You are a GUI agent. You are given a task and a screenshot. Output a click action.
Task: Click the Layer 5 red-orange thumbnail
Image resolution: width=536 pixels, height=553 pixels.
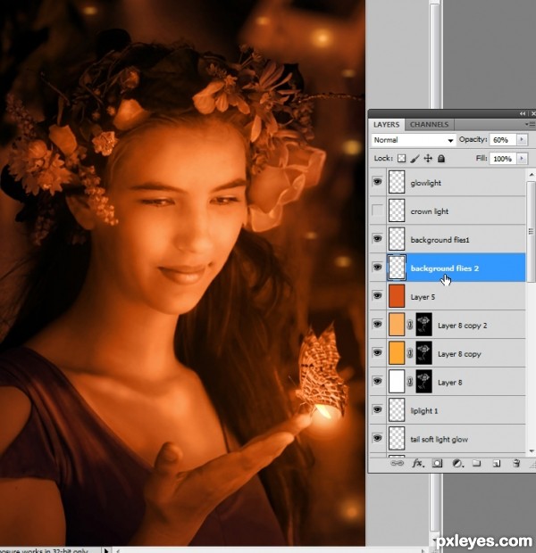click(397, 295)
